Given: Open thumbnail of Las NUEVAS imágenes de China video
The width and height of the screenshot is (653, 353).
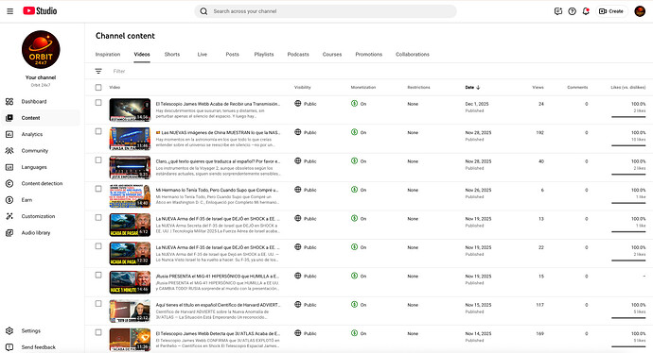Looking at the screenshot, I should click(x=130, y=139).
